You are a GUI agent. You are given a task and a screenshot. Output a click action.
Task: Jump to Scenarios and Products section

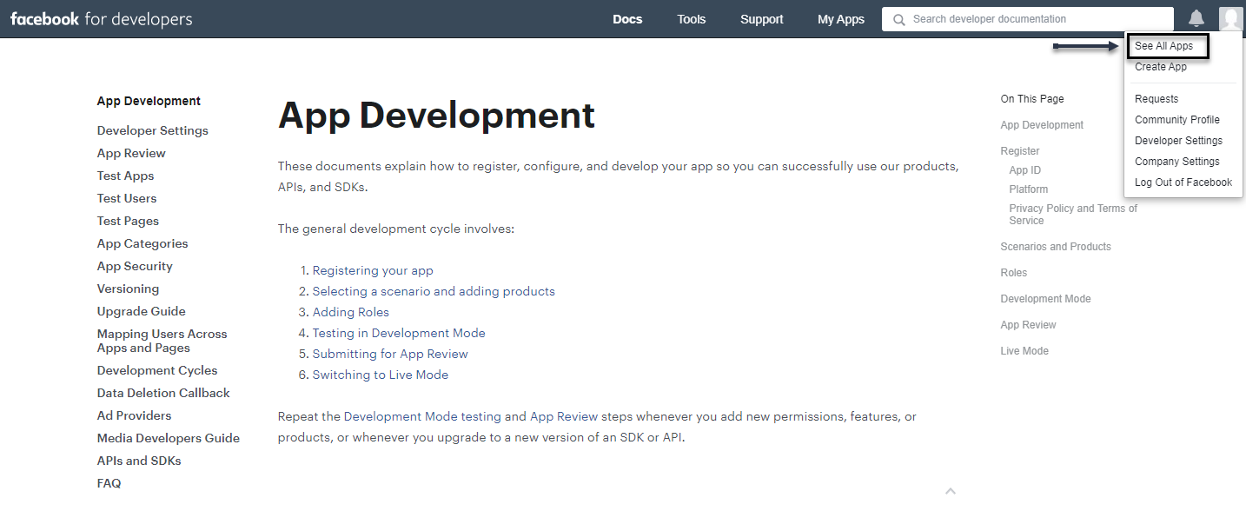1056,247
